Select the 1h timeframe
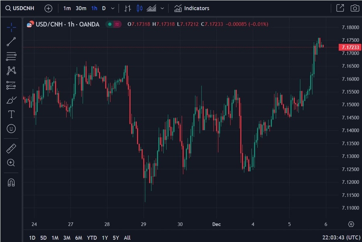Image resolution: width=362 pixels, height=242 pixels. (x=94, y=8)
